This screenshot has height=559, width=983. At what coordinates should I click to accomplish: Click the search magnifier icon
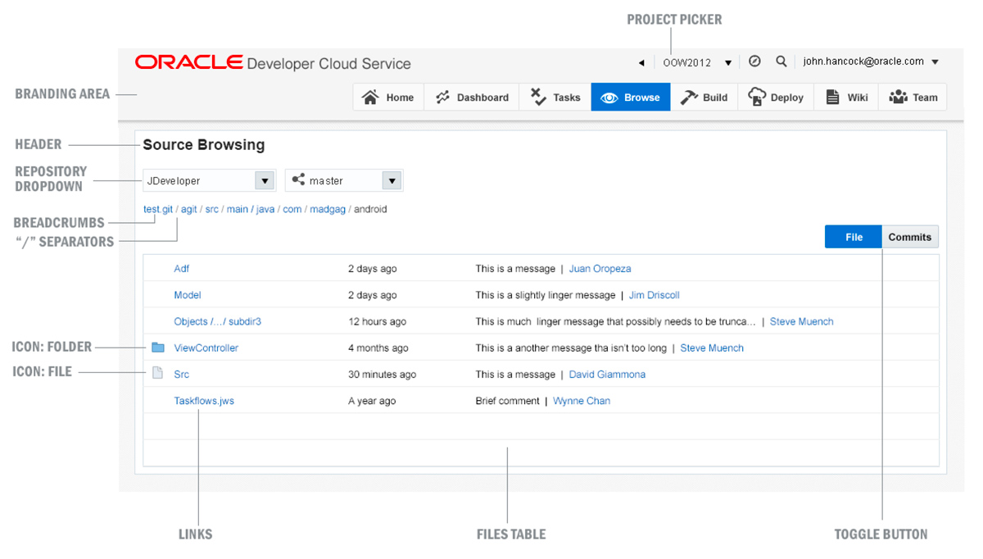tap(781, 61)
